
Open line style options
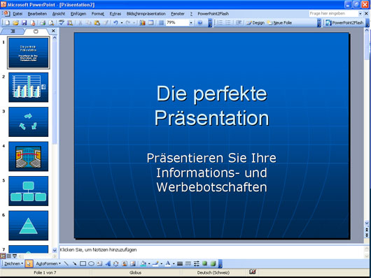pyautogui.click(x=180, y=263)
